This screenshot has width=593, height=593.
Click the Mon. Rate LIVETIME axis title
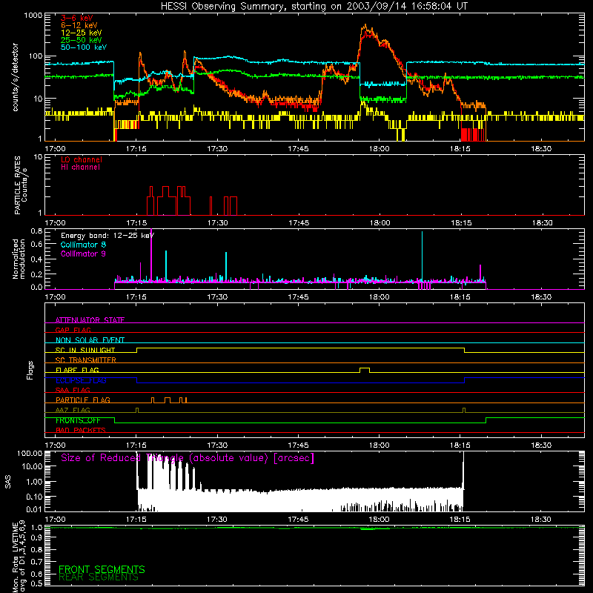(19, 557)
